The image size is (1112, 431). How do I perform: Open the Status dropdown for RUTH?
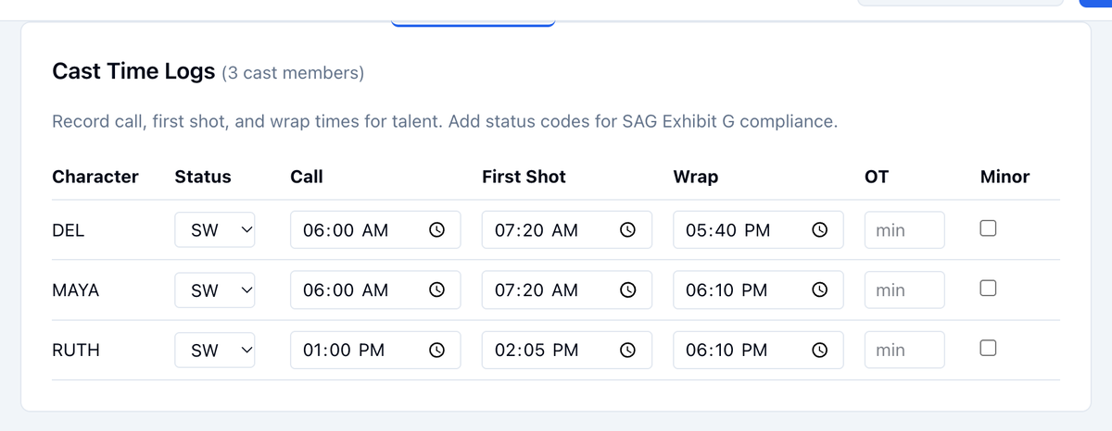(x=215, y=351)
